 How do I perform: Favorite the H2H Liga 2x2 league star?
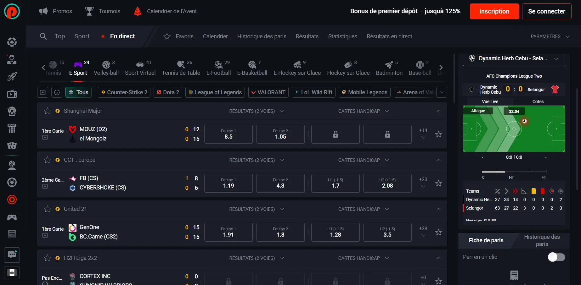click(47, 258)
